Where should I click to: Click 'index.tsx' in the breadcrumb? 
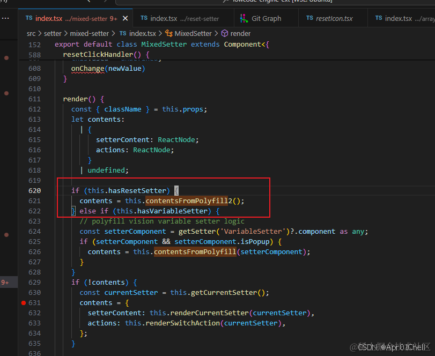tap(142, 34)
